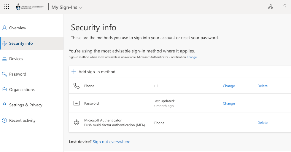The image size is (291, 152).
Task: Click the Password key icon in sidebar
Action: pos(4,74)
